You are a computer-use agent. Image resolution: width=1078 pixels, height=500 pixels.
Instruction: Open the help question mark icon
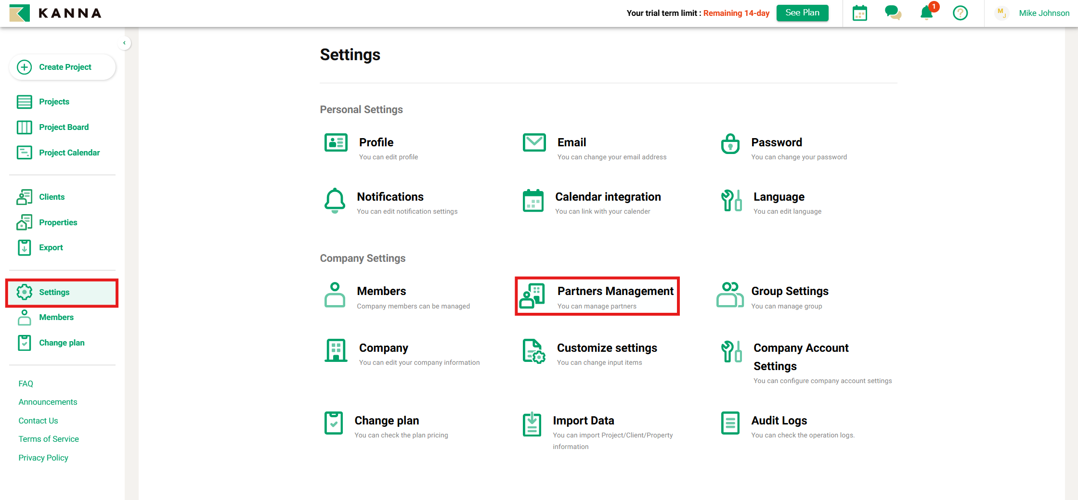point(960,13)
